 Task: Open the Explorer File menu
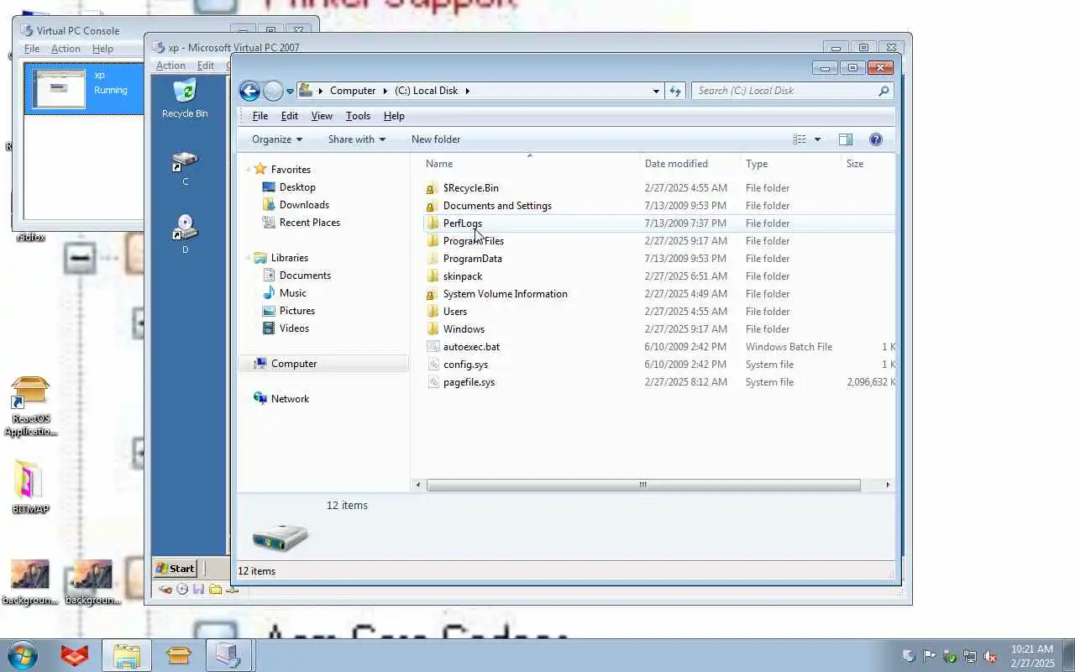[260, 116]
